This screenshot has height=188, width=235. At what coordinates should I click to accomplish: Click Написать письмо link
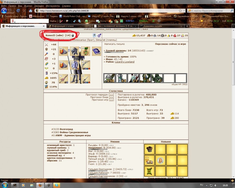pos(114,44)
